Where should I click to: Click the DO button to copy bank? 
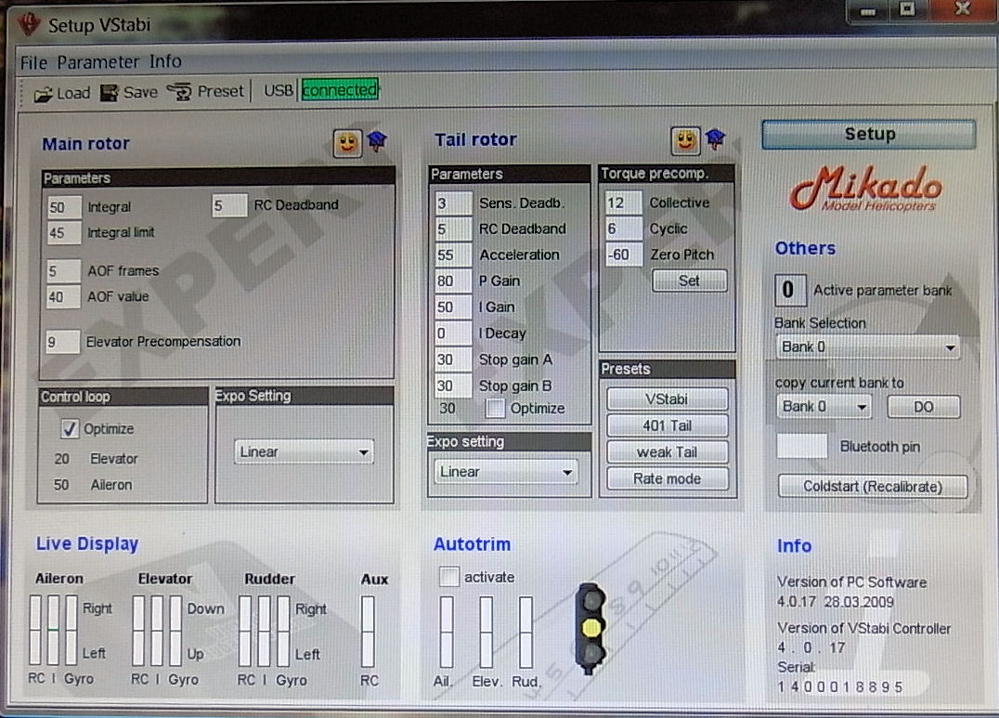coord(923,407)
